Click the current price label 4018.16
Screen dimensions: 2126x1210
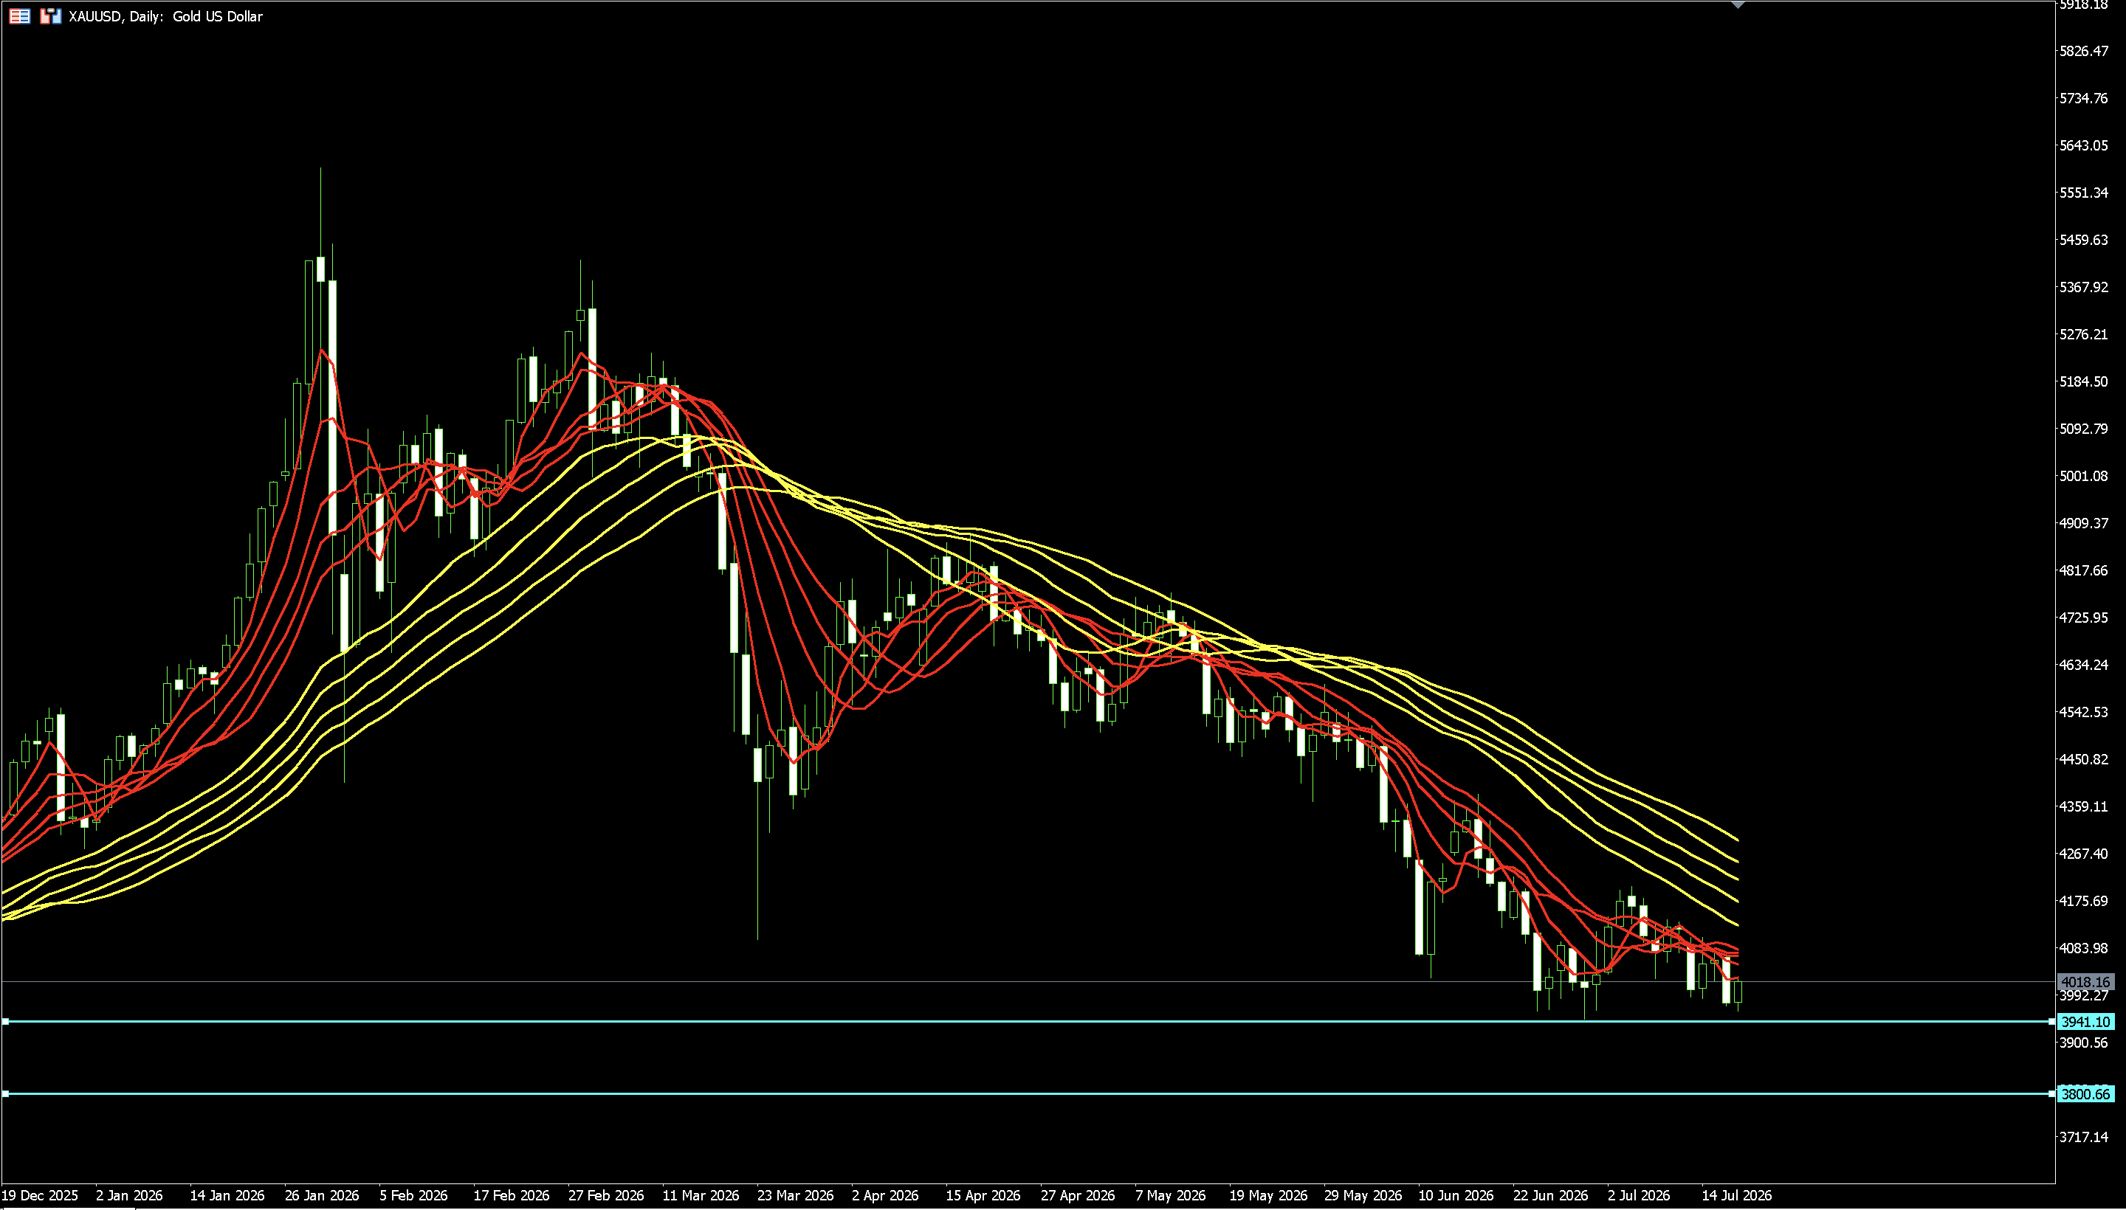point(2085,982)
